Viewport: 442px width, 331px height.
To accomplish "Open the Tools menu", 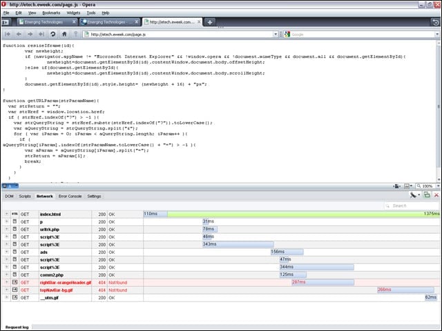I will (x=91, y=13).
